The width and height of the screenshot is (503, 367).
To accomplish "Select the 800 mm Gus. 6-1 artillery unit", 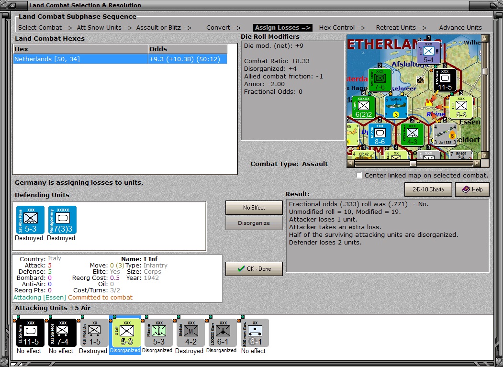I will pyautogui.click(x=255, y=333).
